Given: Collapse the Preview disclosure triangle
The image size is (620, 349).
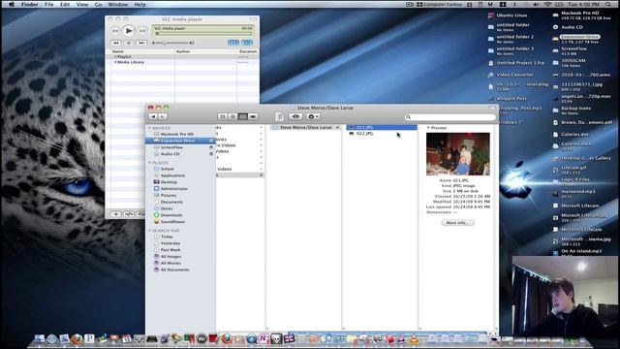Looking at the screenshot, I should point(428,128).
